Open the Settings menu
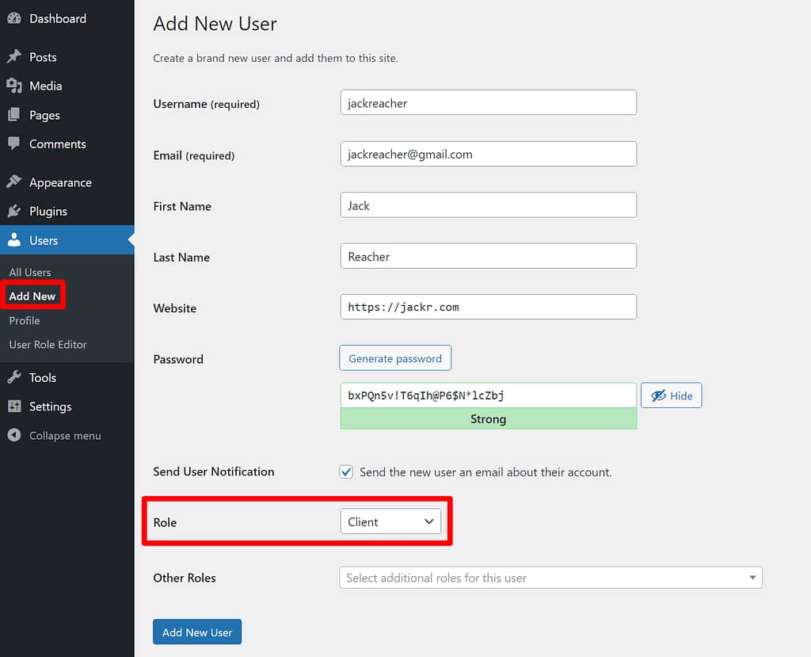 click(x=67, y=406)
